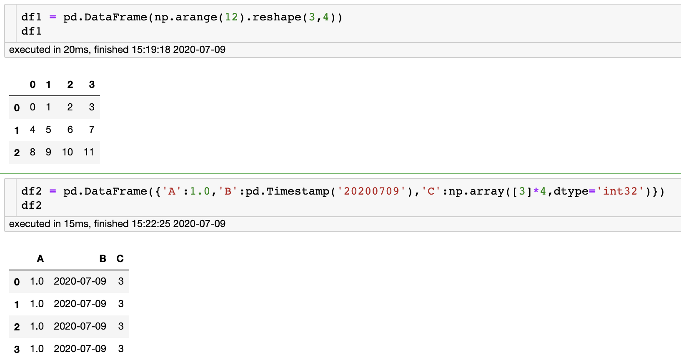Select cell value '5' in df1 output
Image resolution: width=681 pixels, height=360 pixels.
tap(48, 130)
